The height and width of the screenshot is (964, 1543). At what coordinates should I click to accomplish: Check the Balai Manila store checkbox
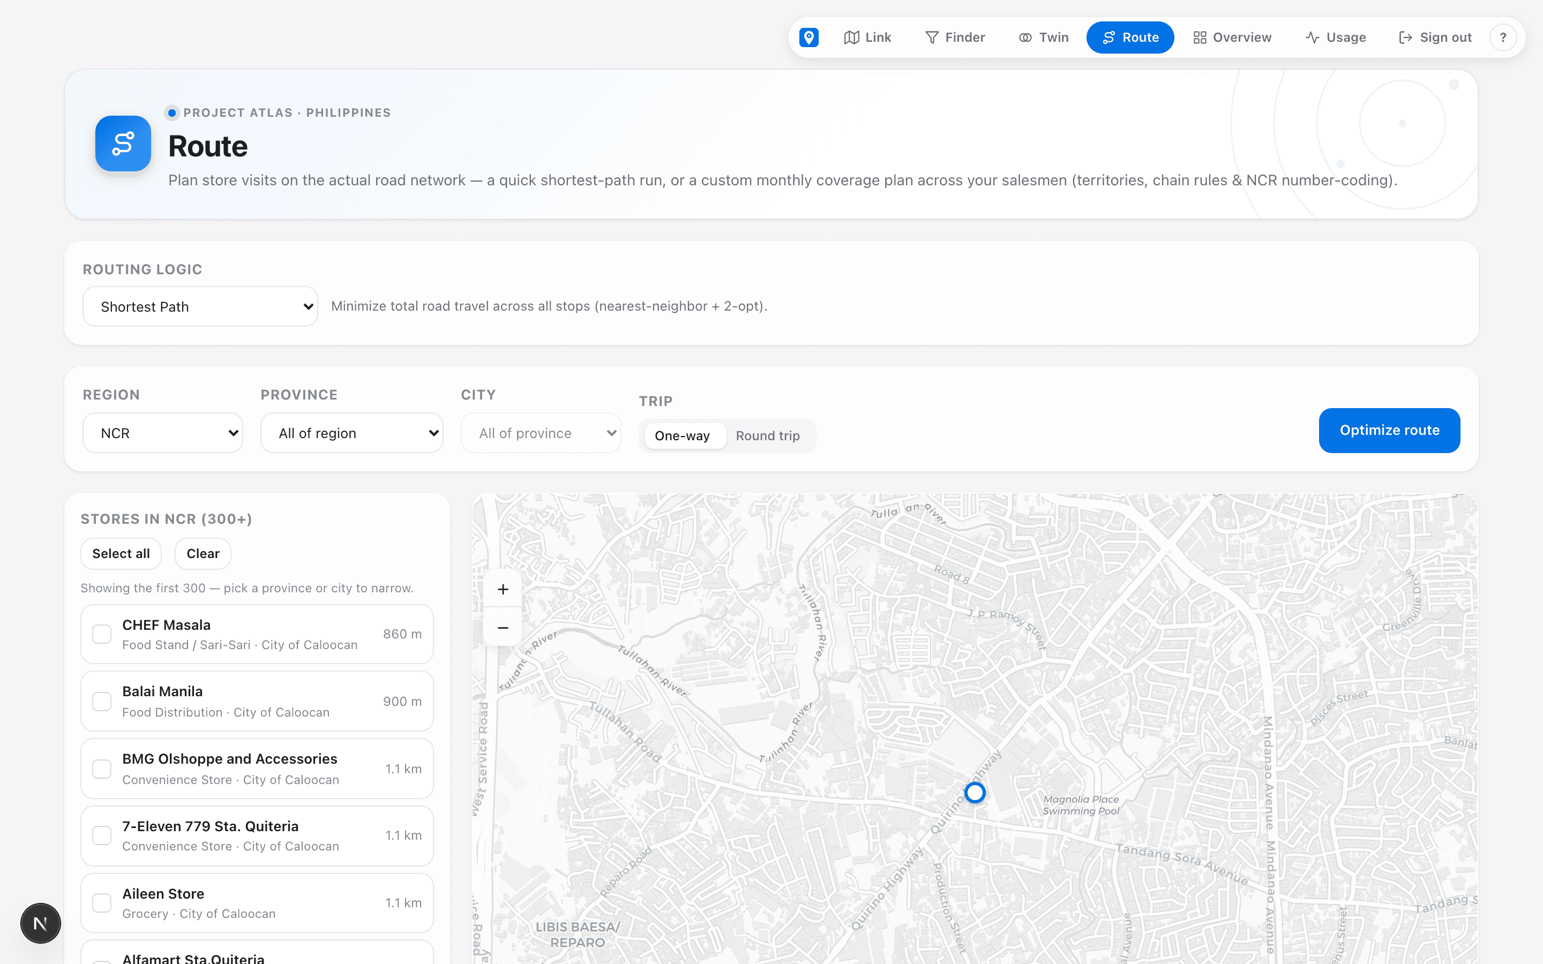point(102,702)
